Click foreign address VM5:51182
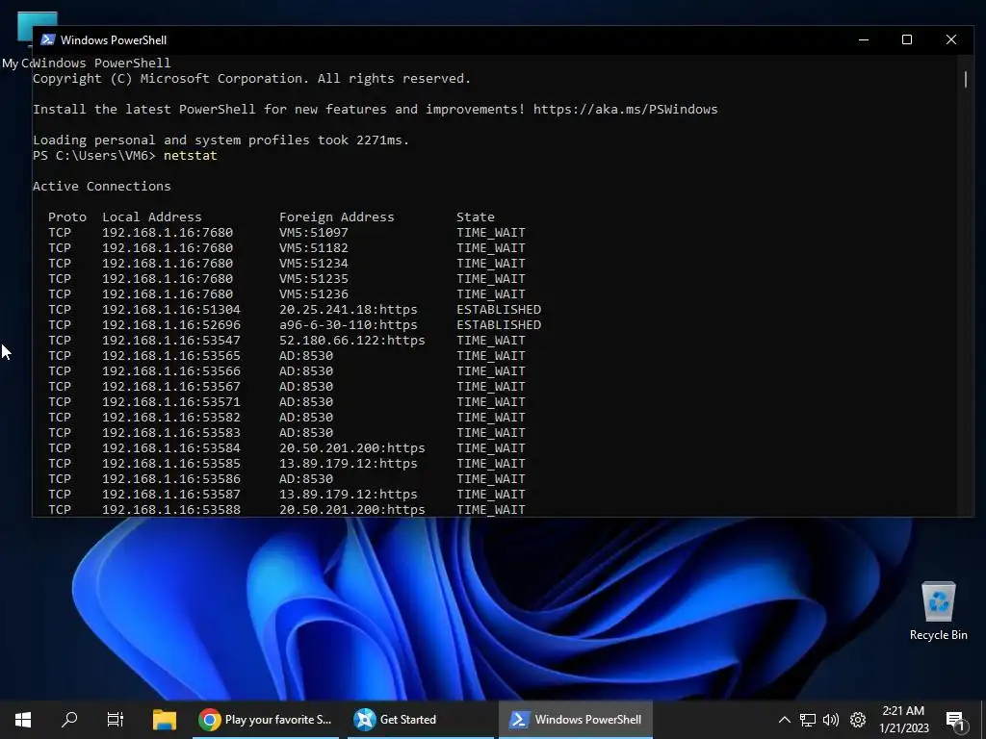986x739 pixels. (313, 247)
